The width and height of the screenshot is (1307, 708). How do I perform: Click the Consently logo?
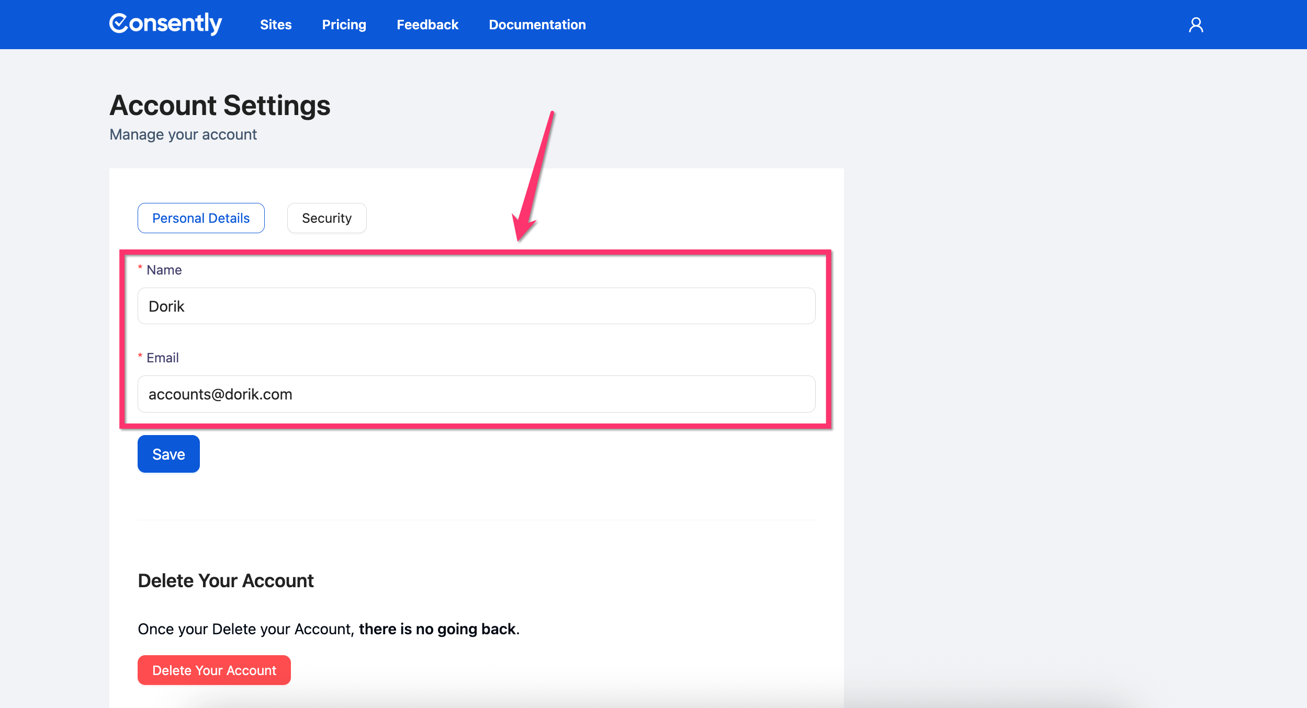165,24
